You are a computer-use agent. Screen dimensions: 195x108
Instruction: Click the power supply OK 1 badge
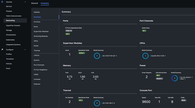[158, 75]
